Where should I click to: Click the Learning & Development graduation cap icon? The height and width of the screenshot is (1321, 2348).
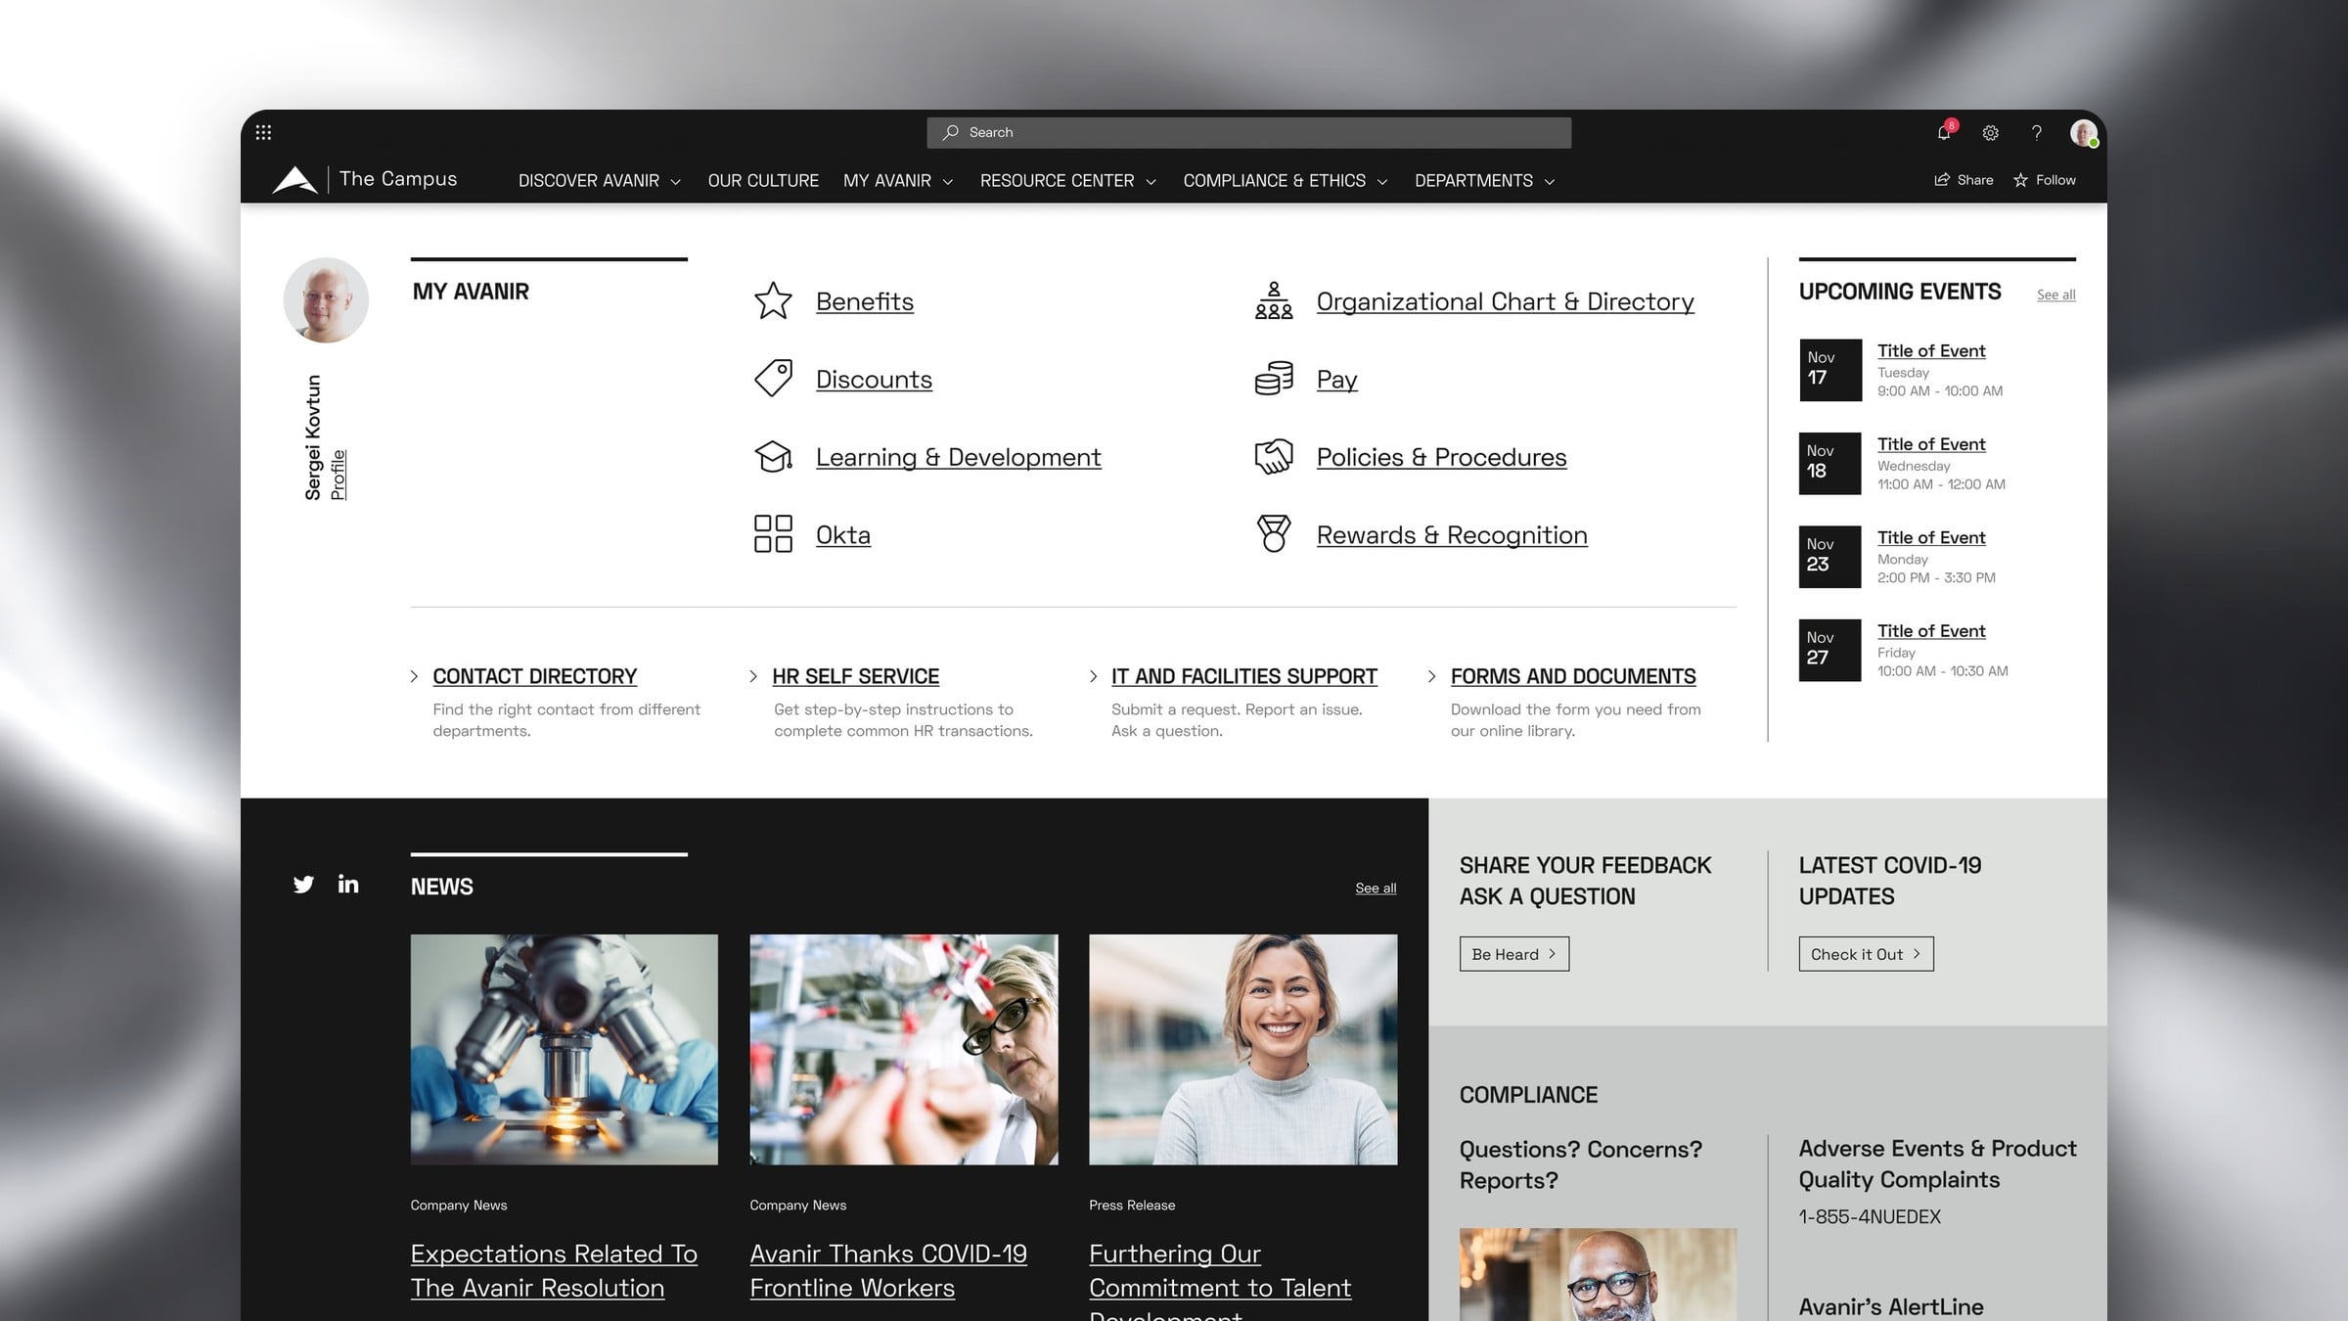tap(773, 456)
